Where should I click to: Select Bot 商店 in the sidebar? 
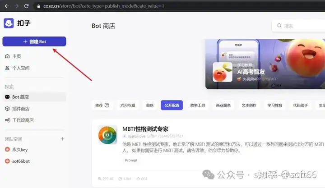(34, 97)
